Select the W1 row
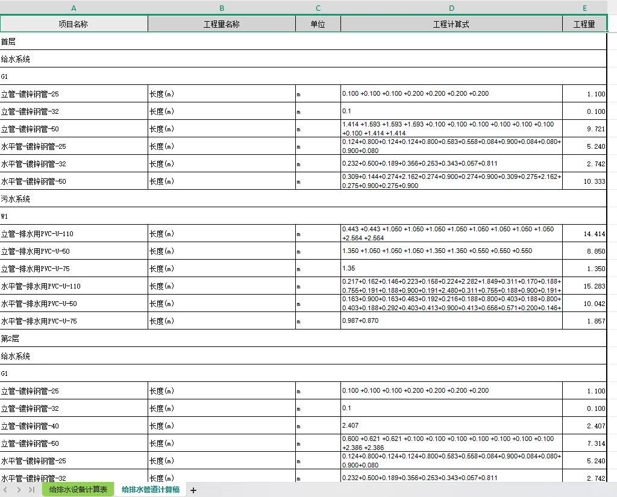Screen dimensions: 617x497 303,216
